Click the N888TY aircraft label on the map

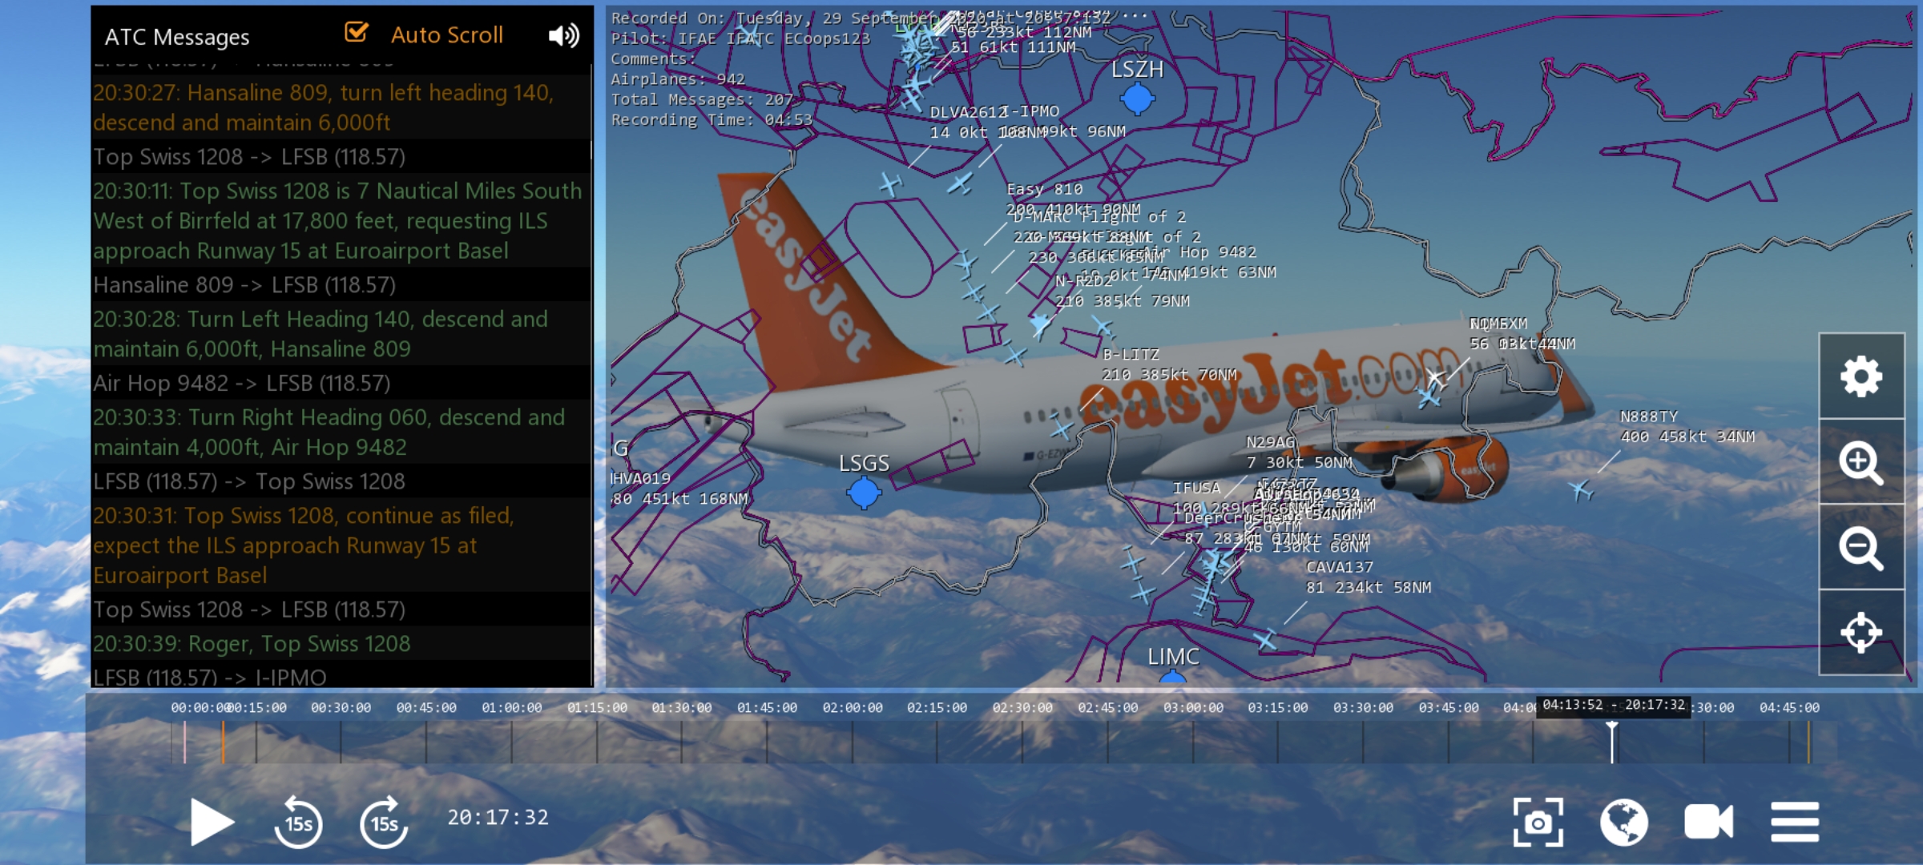[1648, 416]
